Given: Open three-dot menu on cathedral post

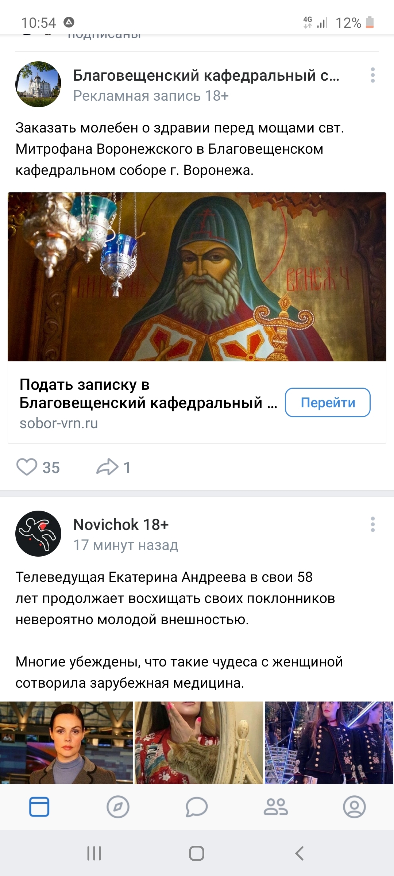Looking at the screenshot, I should click(x=372, y=75).
